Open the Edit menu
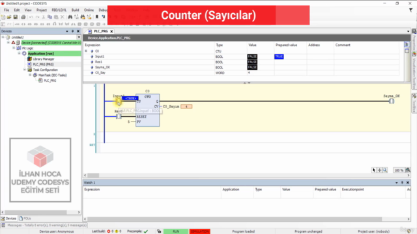The image size is (417, 234). (17, 10)
